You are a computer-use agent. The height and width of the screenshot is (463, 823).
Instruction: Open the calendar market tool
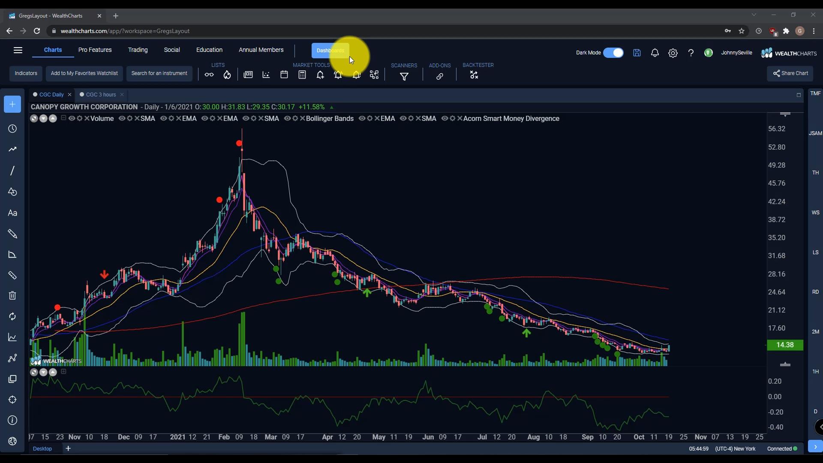point(284,75)
